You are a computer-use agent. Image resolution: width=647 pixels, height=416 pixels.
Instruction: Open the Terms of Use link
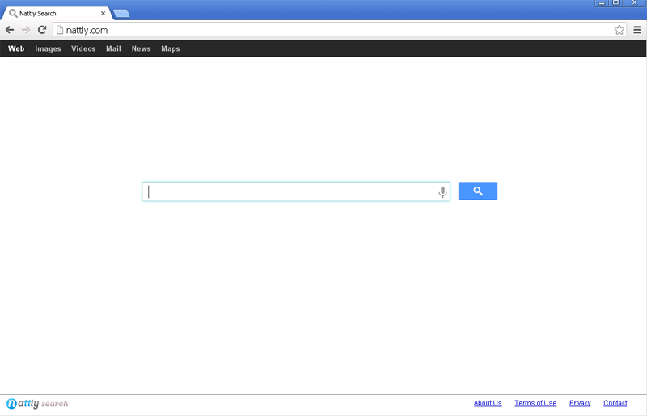[535, 403]
